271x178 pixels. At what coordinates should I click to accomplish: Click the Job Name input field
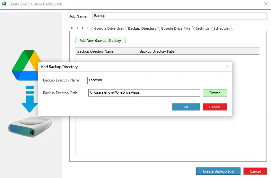coord(179,16)
